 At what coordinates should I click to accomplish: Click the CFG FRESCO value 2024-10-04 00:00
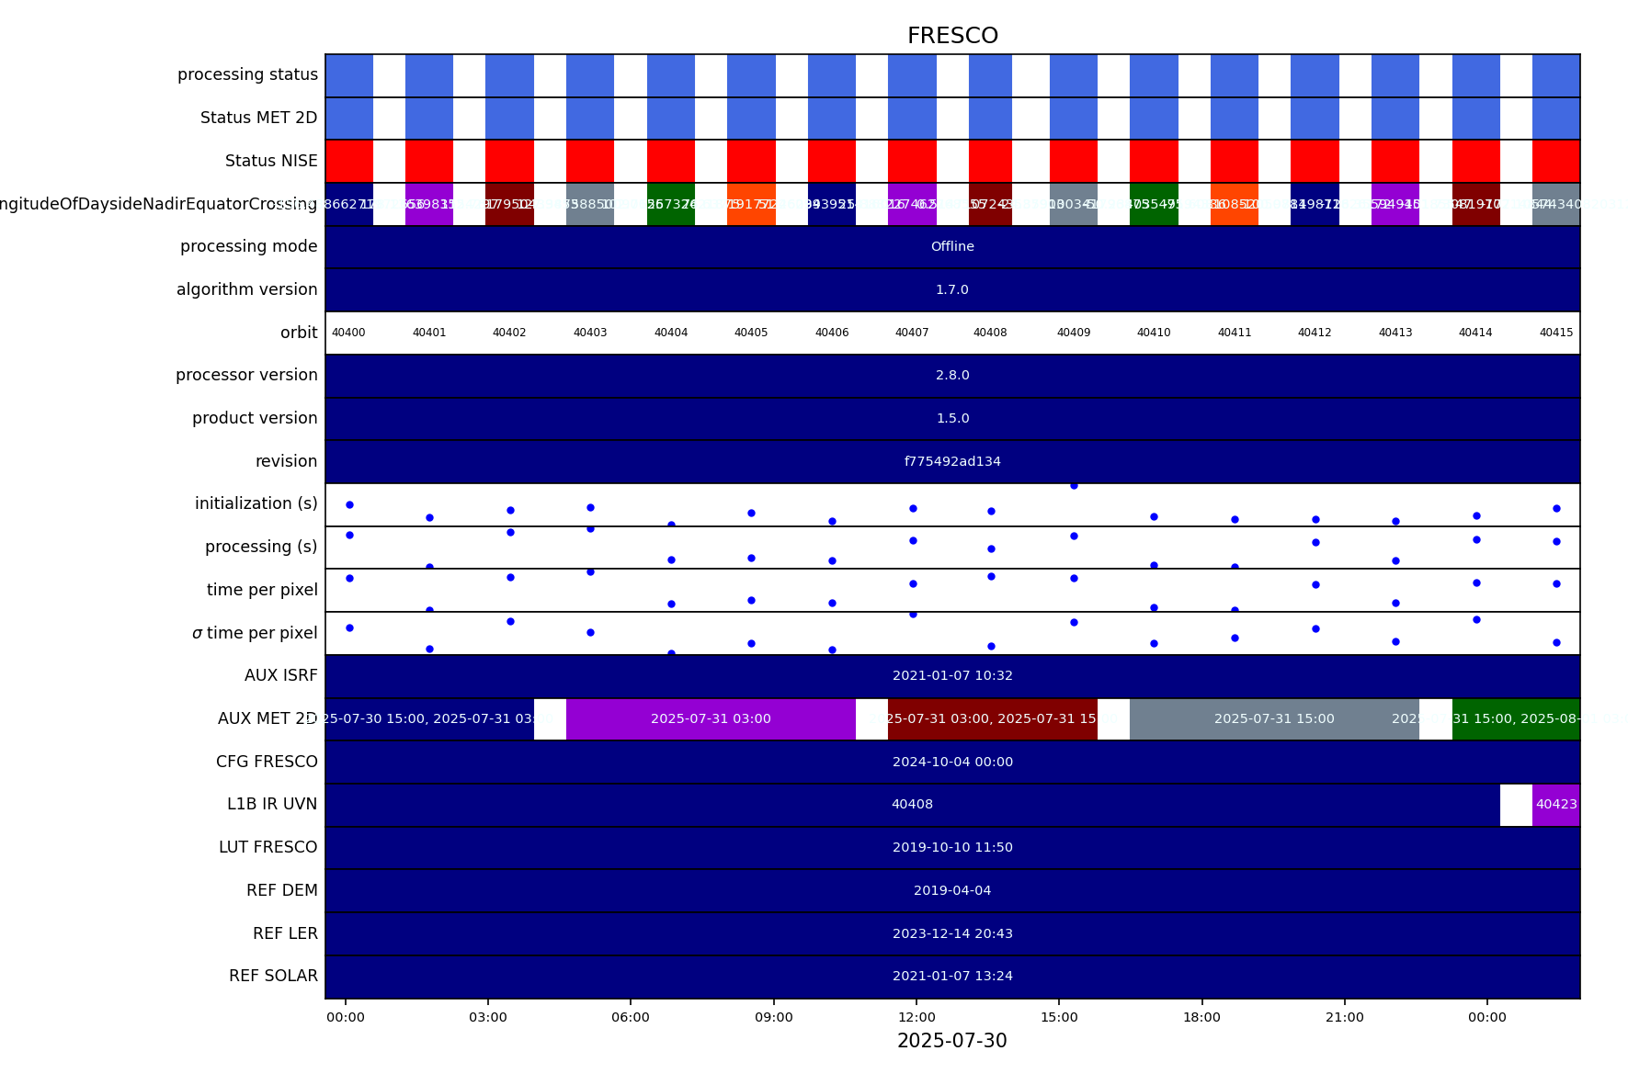951,763
